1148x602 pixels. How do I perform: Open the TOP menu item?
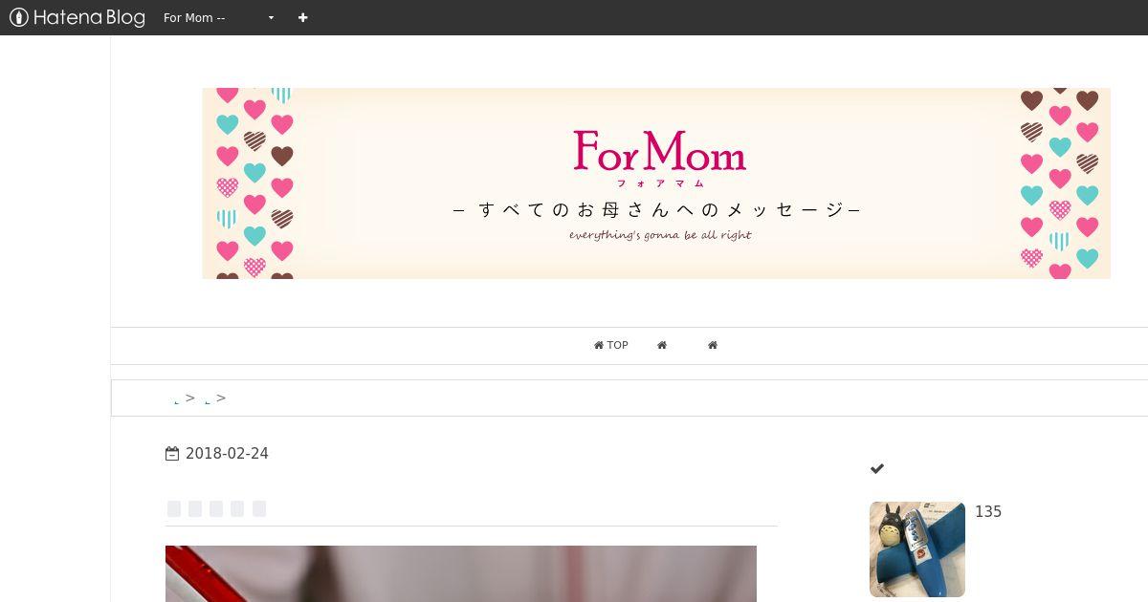(611, 345)
